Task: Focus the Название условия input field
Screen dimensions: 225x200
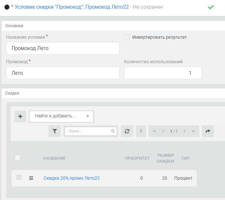Action: (x=63, y=48)
